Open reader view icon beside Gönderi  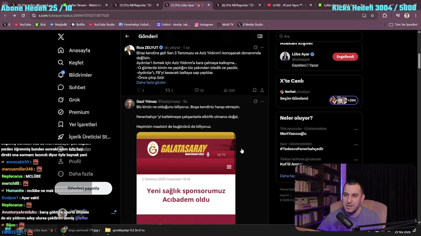[260, 36]
